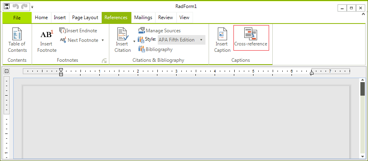Click the scrollbar down arrow
The height and width of the screenshot is (161, 368).
click(x=363, y=156)
